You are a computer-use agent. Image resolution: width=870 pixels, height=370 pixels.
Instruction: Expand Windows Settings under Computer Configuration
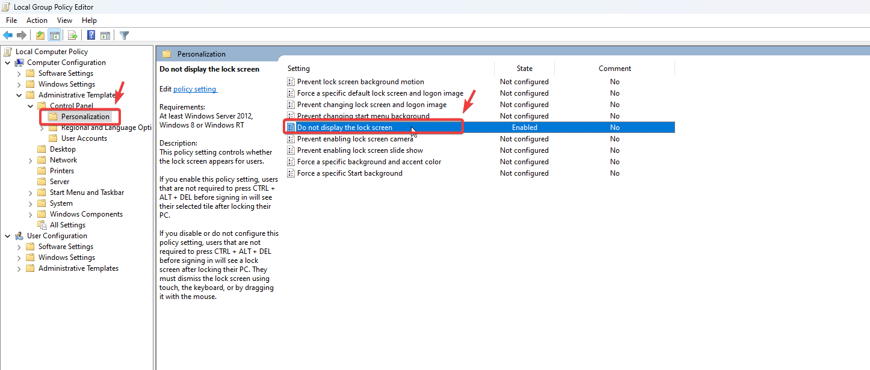tap(19, 84)
